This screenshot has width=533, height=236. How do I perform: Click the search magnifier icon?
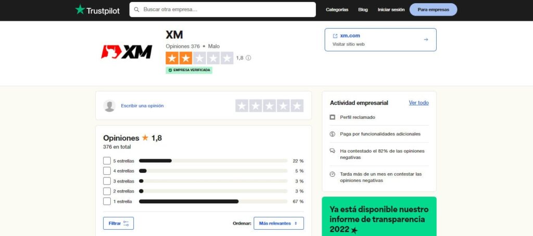pyautogui.click(x=137, y=9)
